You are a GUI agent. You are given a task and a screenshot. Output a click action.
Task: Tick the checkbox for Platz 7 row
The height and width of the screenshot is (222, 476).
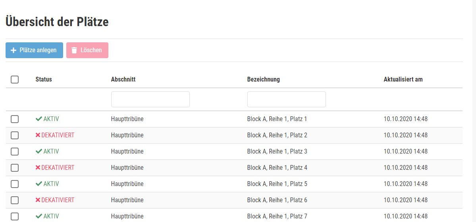coord(15,216)
